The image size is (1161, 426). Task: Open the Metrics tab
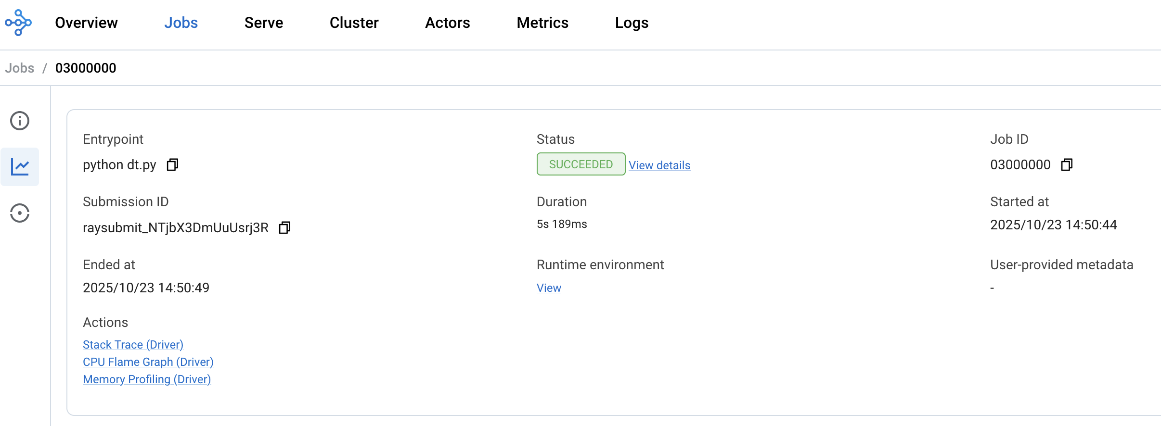coord(542,23)
